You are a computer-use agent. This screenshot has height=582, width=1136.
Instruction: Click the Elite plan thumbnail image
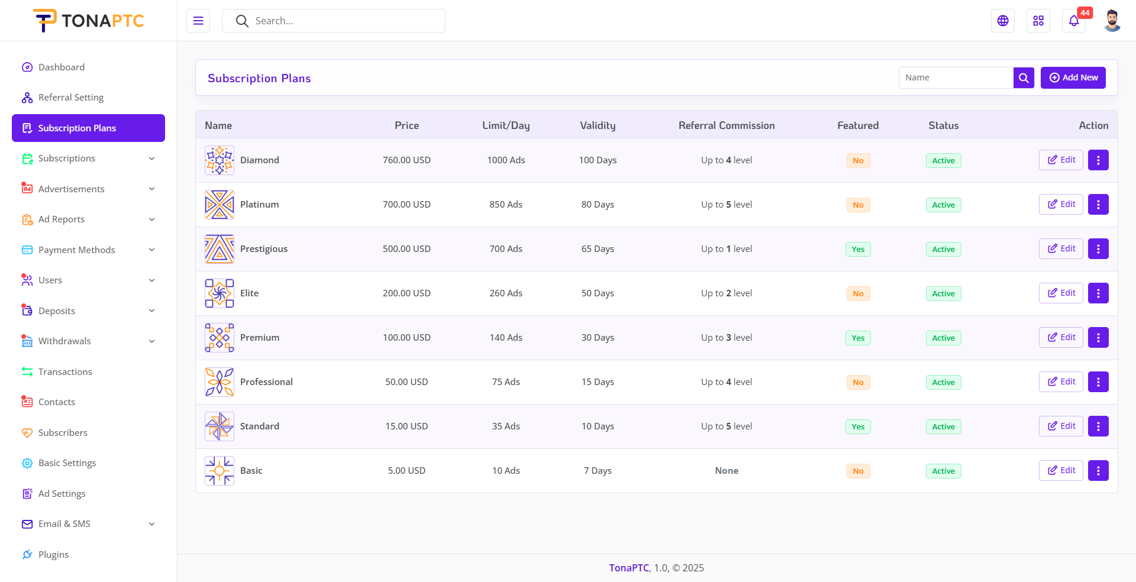coord(220,293)
